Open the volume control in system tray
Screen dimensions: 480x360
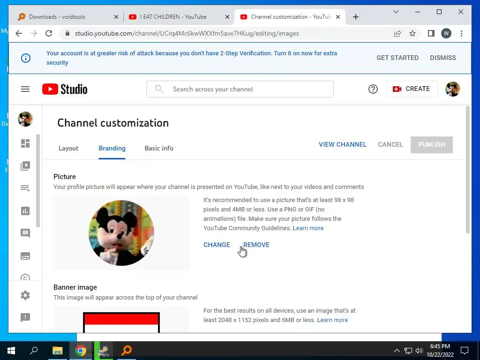pos(419,351)
